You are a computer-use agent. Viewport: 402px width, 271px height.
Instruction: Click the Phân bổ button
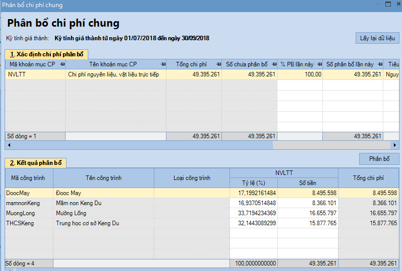tap(379, 159)
